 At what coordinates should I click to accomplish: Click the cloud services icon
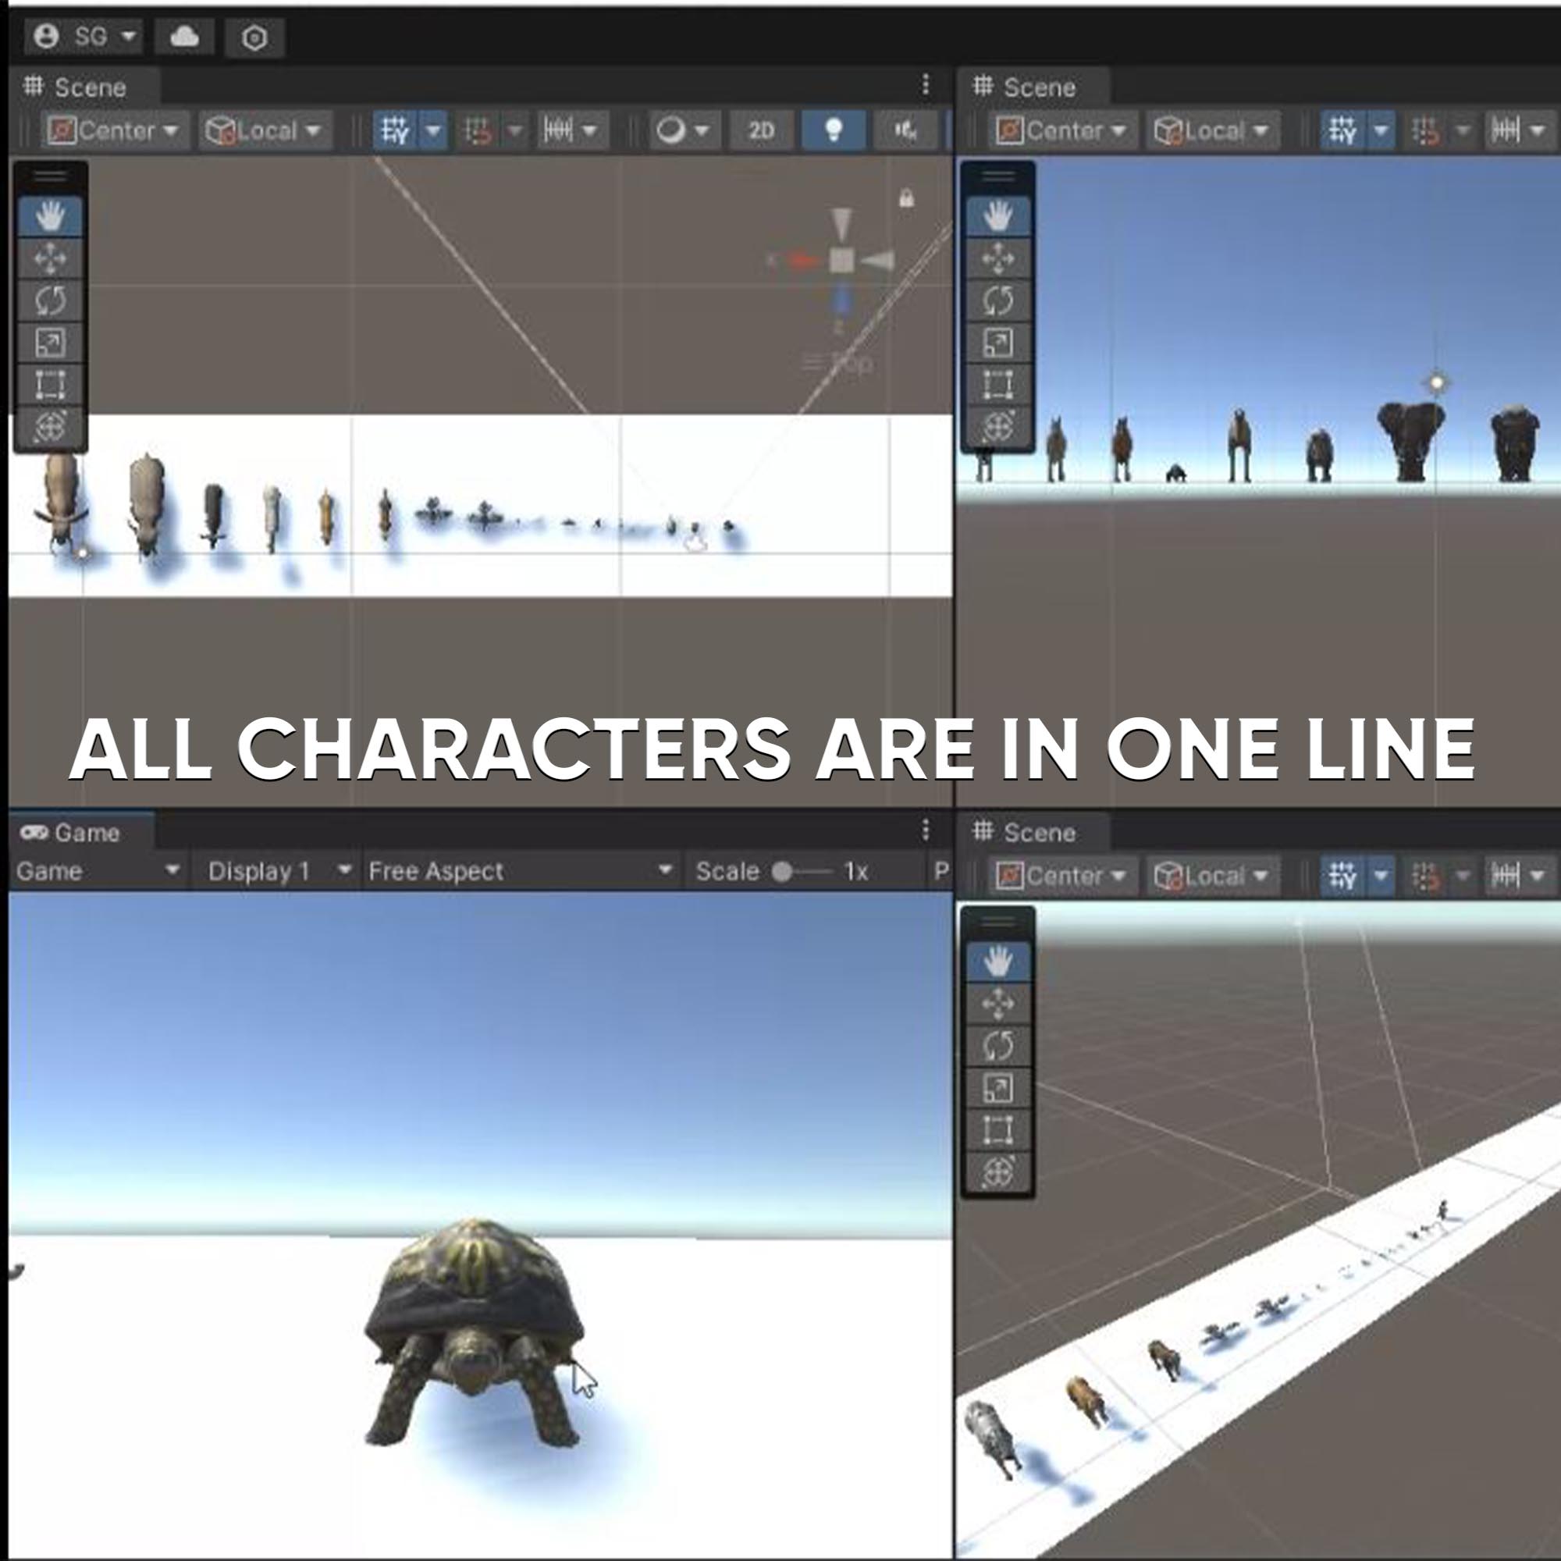click(185, 37)
